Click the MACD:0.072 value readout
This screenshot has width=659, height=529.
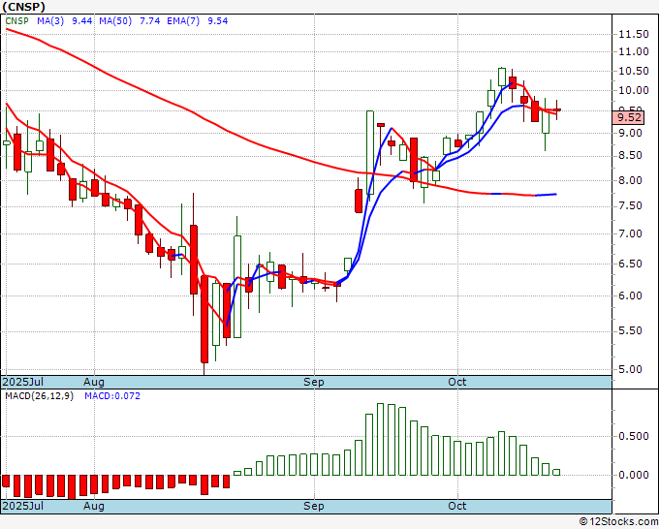[x=112, y=396]
